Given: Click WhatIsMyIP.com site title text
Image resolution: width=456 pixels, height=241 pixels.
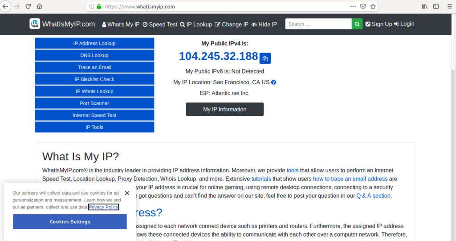Looking at the screenshot, I should (69, 24).
